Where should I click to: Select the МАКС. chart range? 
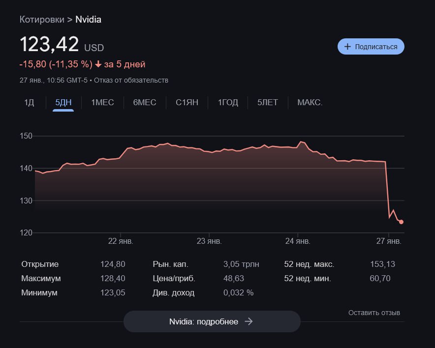pos(310,102)
